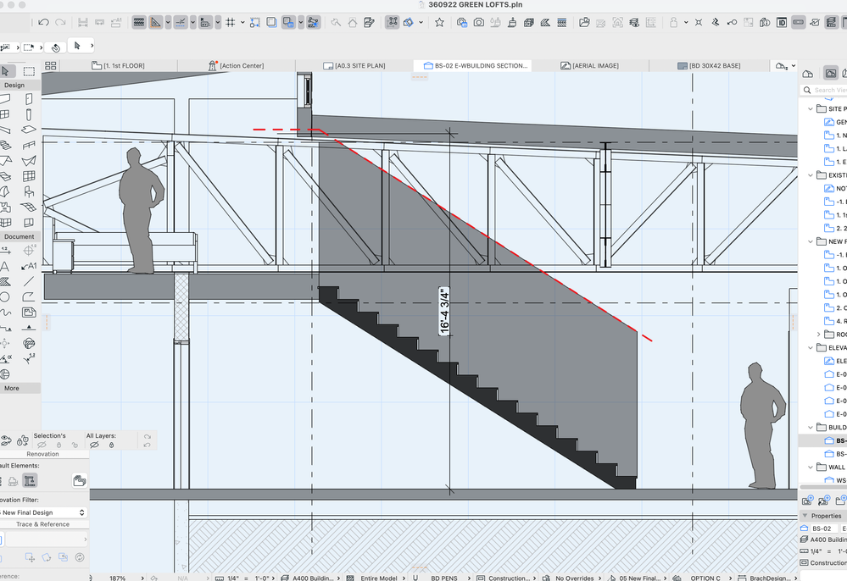The image size is (847, 581).
Task: Click the 1/4" = 1'-0" scale in status bar
Action: 248,578
